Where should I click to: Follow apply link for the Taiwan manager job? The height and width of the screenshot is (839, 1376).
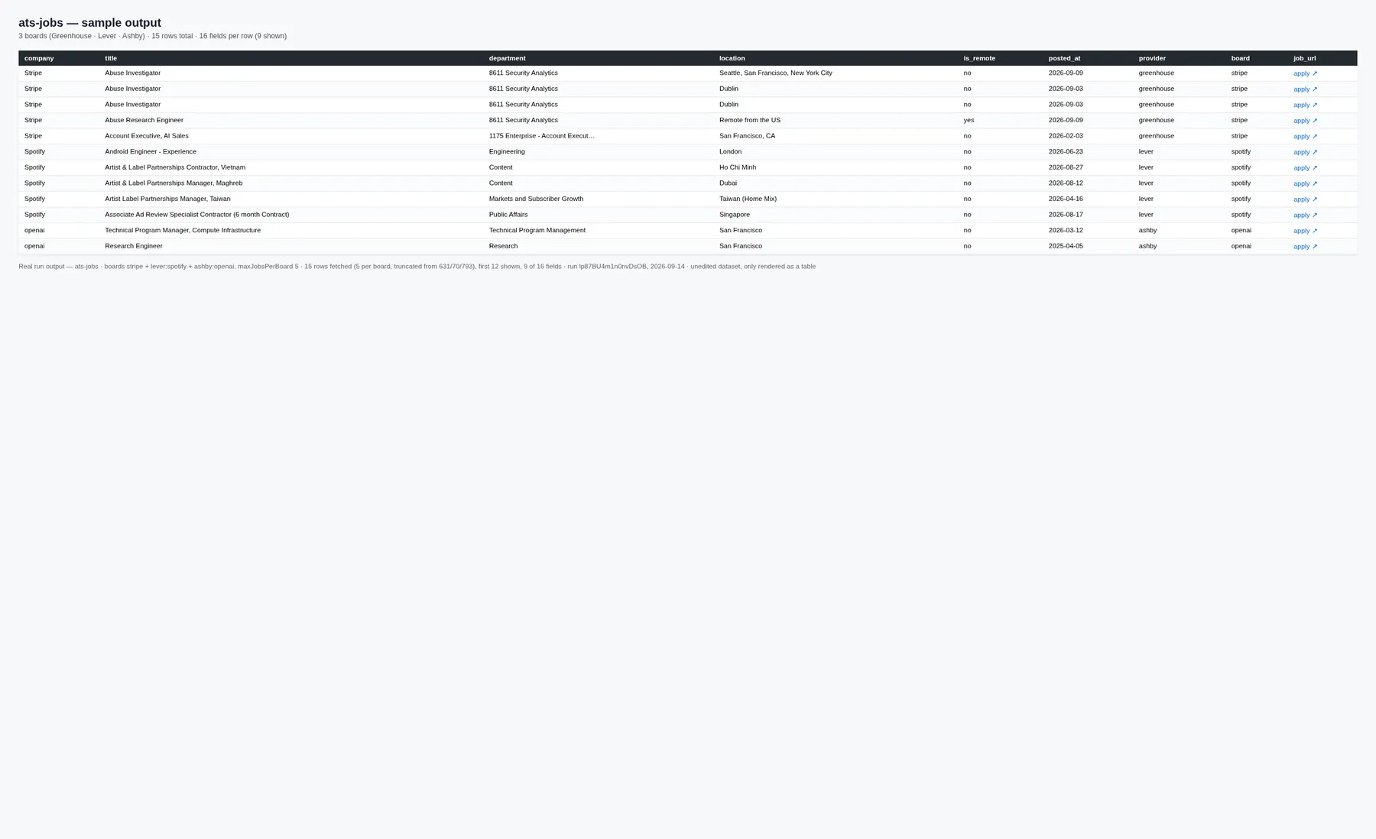1305,199
